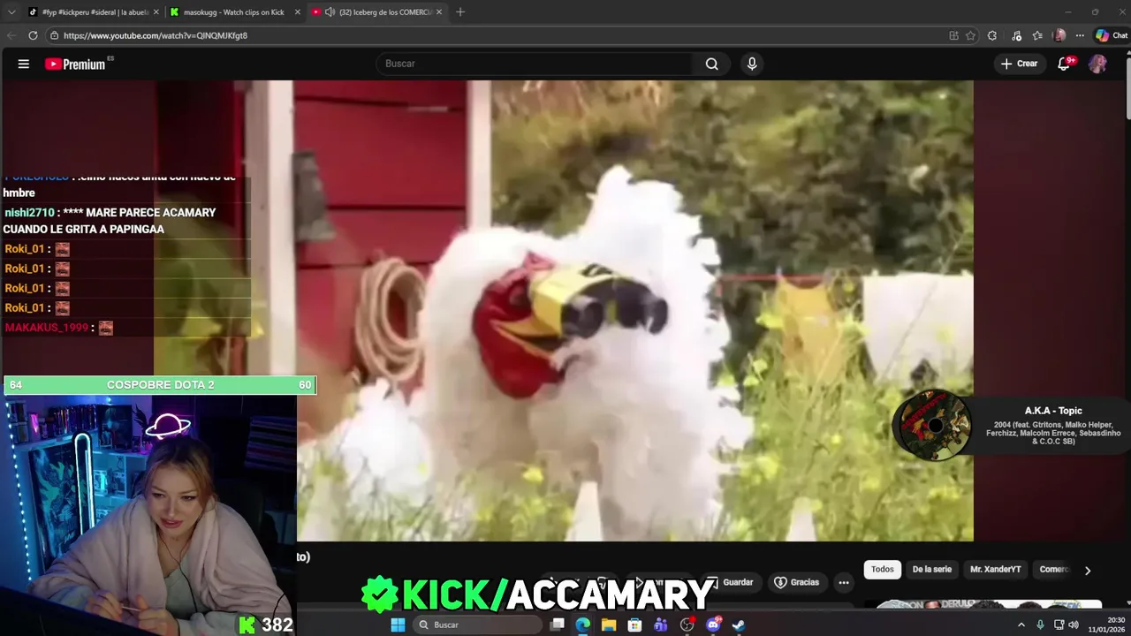This screenshot has height=636, width=1131.
Task: Open Edge settings and more menu
Action: pyautogui.click(x=1080, y=35)
